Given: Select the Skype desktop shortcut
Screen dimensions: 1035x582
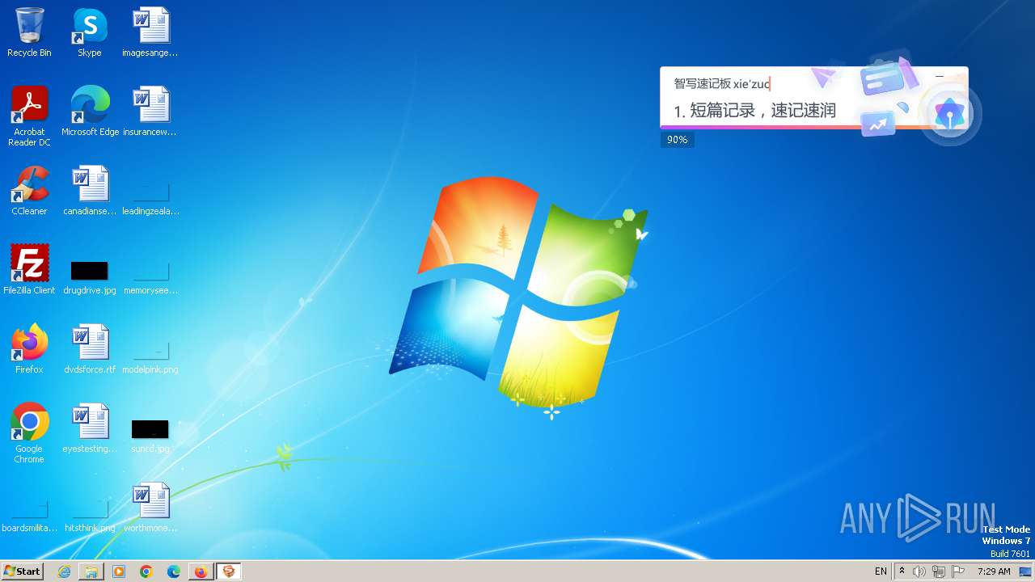Looking at the screenshot, I should [x=90, y=32].
